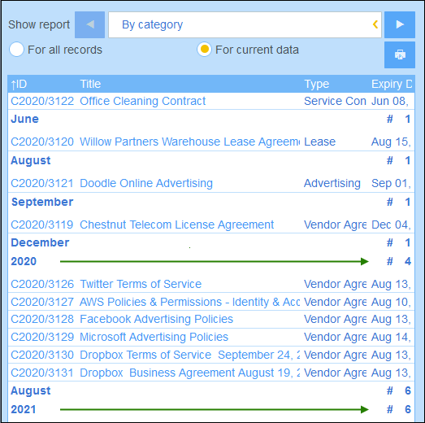This screenshot has width=425, height=423.
Task: Open Facebook Advertising Policies record
Action: coord(156,320)
